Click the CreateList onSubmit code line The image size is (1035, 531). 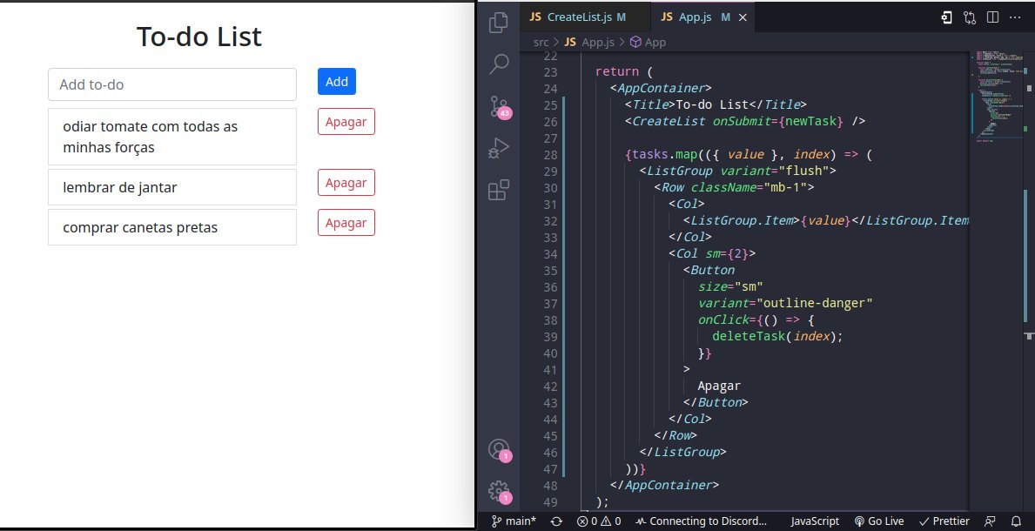pyautogui.click(x=745, y=122)
